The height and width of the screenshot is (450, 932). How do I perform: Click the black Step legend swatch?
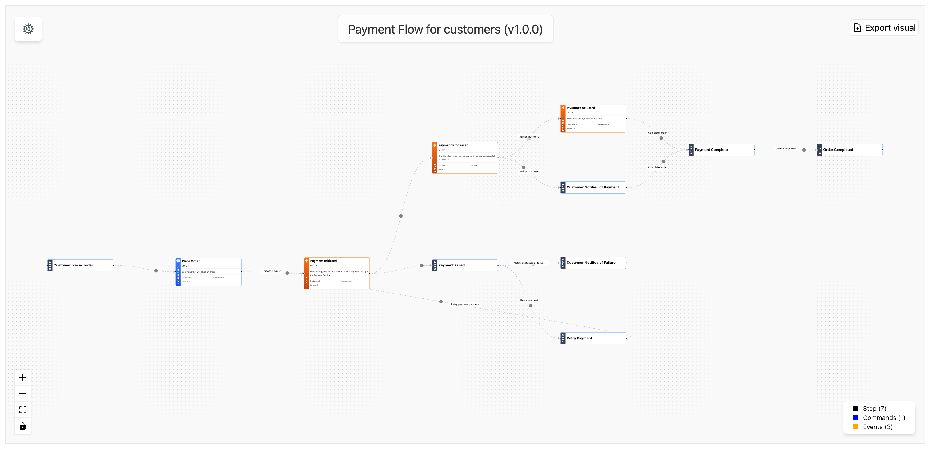click(856, 409)
